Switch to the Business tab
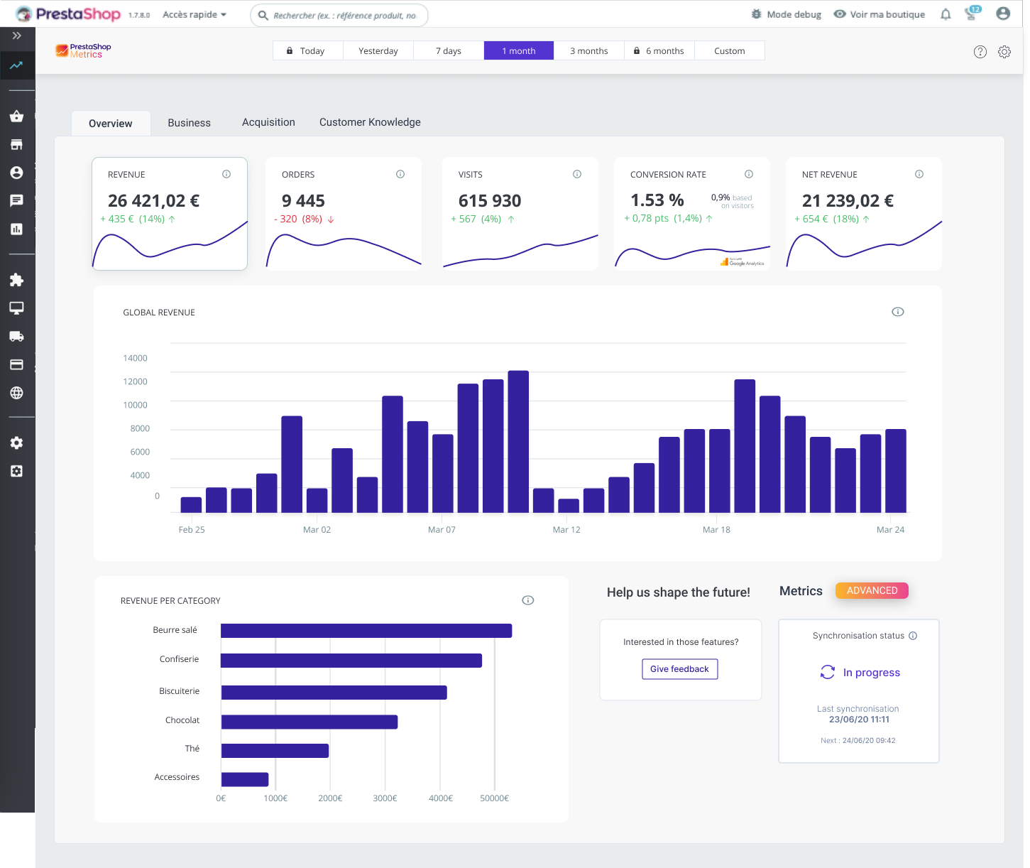The height and width of the screenshot is (868, 1030). (x=189, y=122)
